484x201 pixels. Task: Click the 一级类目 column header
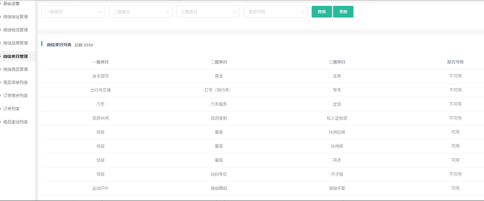pos(100,62)
